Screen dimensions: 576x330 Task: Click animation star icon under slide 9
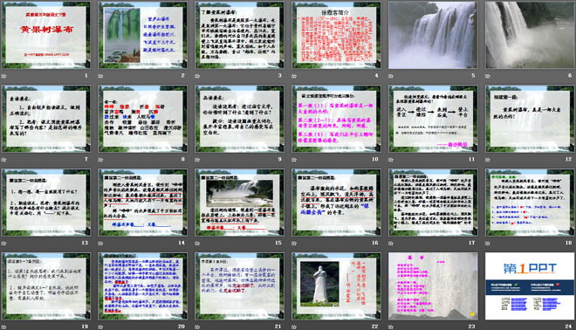coord(197,160)
